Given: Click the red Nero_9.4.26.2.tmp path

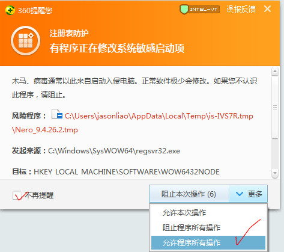Looking at the screenshot, I should pyautogui.click(x=45, y=130).
